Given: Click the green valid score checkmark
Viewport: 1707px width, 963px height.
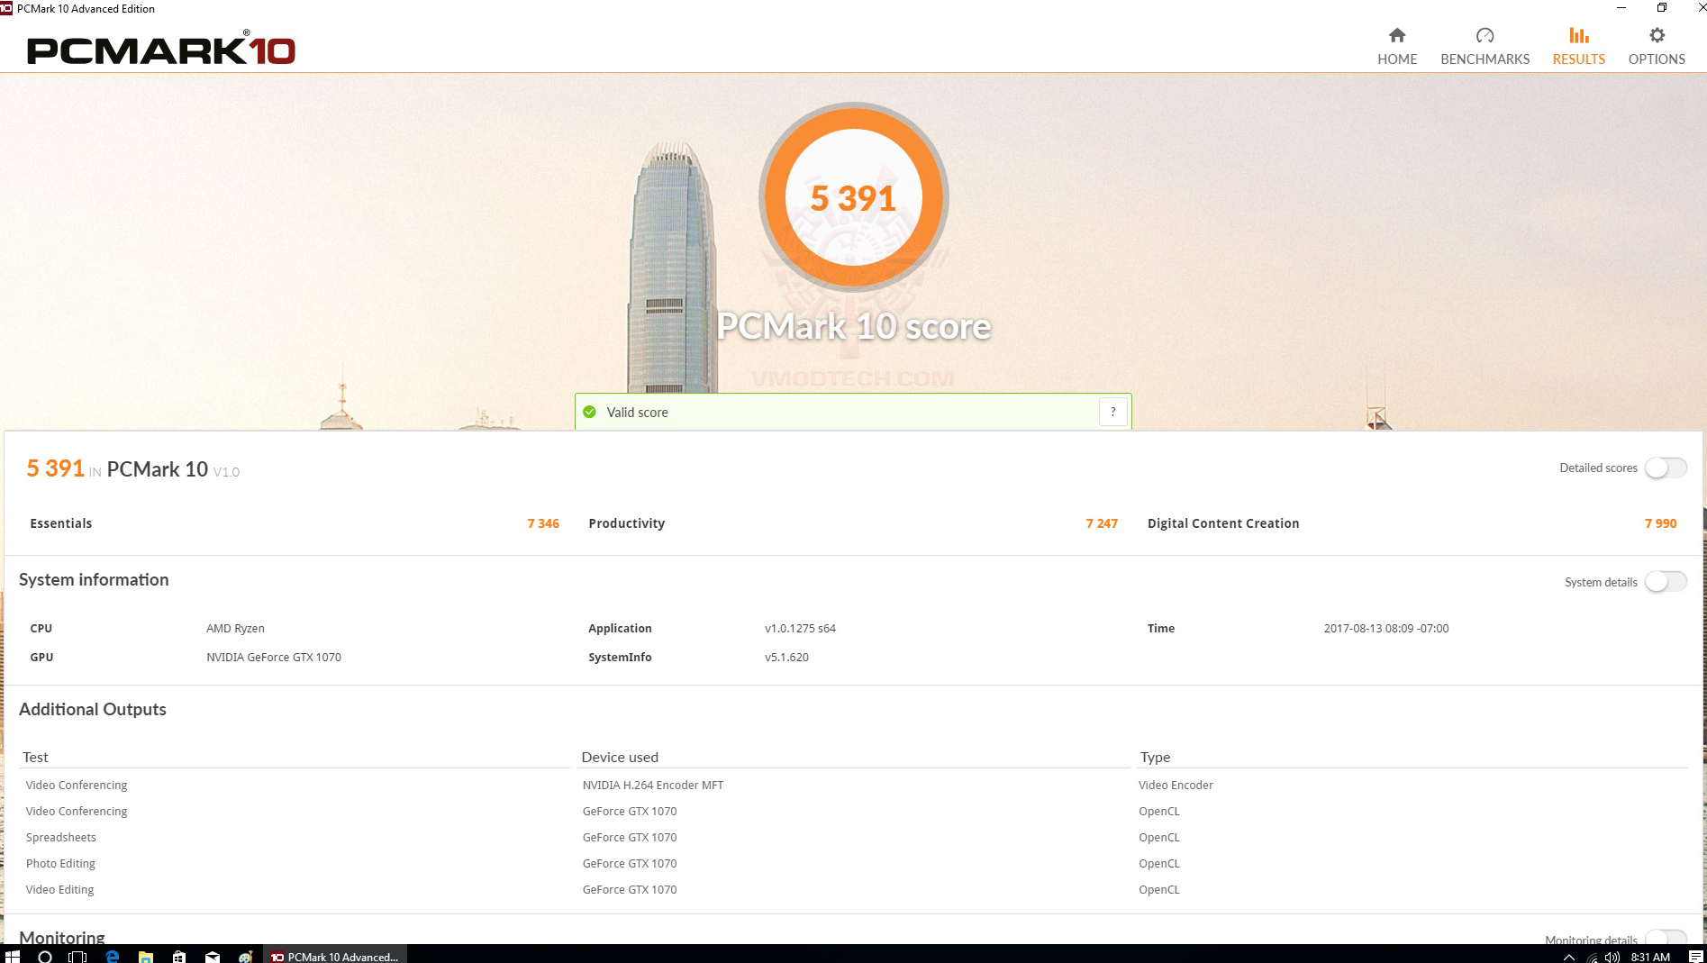Looking at the screenshot, I should pyautogui.click(x=590, y=412).
